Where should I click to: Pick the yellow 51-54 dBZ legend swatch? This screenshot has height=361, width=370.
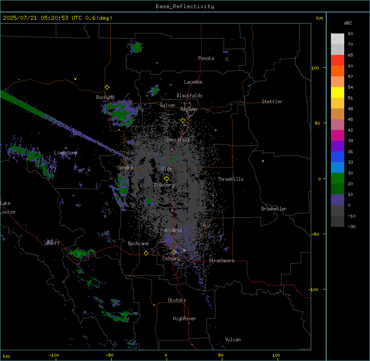(x=337, y=92)
